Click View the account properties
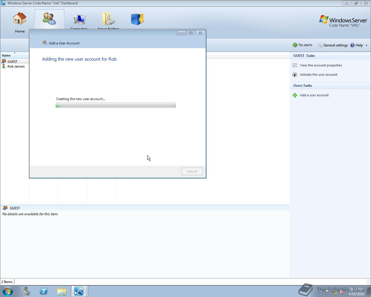The height and width of the screenshot is (297, 371). pos(321,65)
